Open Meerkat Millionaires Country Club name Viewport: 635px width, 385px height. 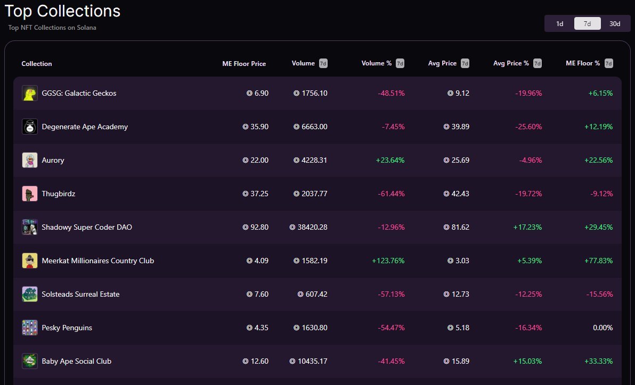pos(97,261)
